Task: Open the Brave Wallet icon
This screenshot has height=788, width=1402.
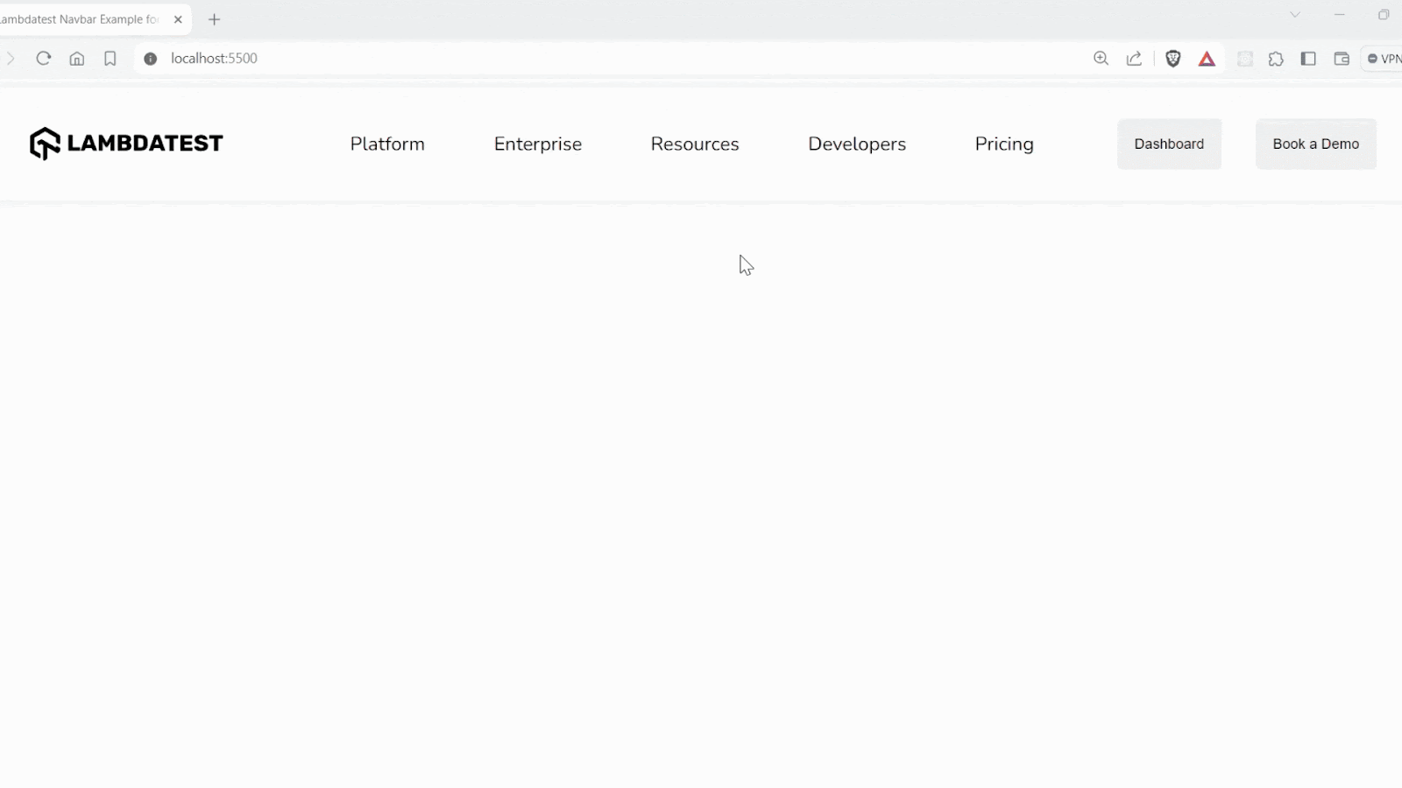Action: 1342,59
